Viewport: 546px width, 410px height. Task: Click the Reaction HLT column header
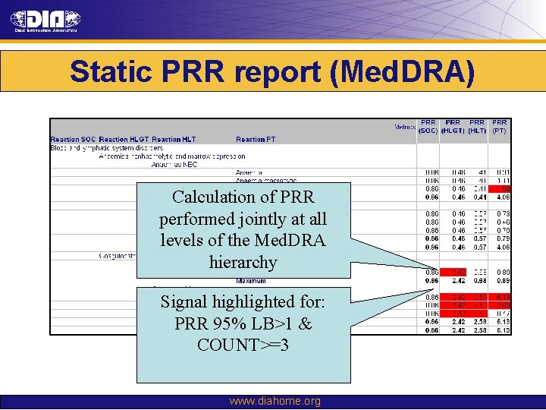pyautogui.click(x=174, y=140)
